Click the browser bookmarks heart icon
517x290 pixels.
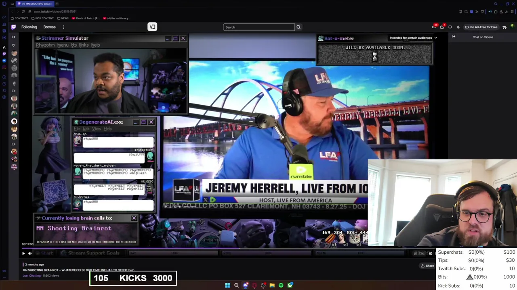click(482, 12)
